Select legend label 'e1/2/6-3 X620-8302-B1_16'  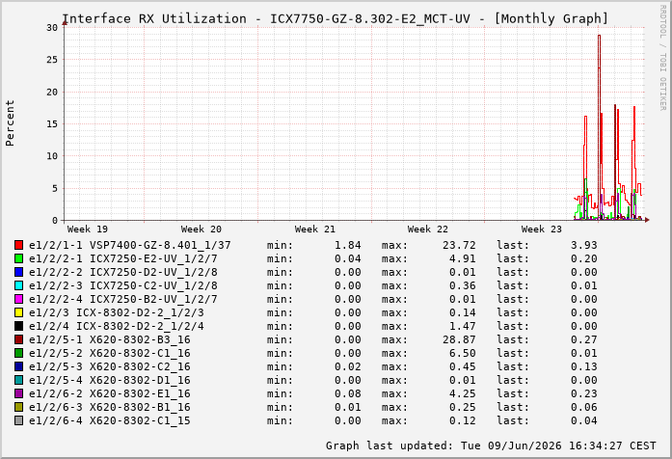click(x=110, y=407)
